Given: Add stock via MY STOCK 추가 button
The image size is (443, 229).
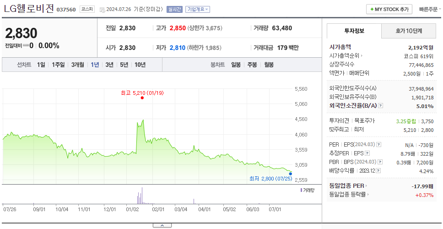Looking at the screenshot, I should pos(389,9).
